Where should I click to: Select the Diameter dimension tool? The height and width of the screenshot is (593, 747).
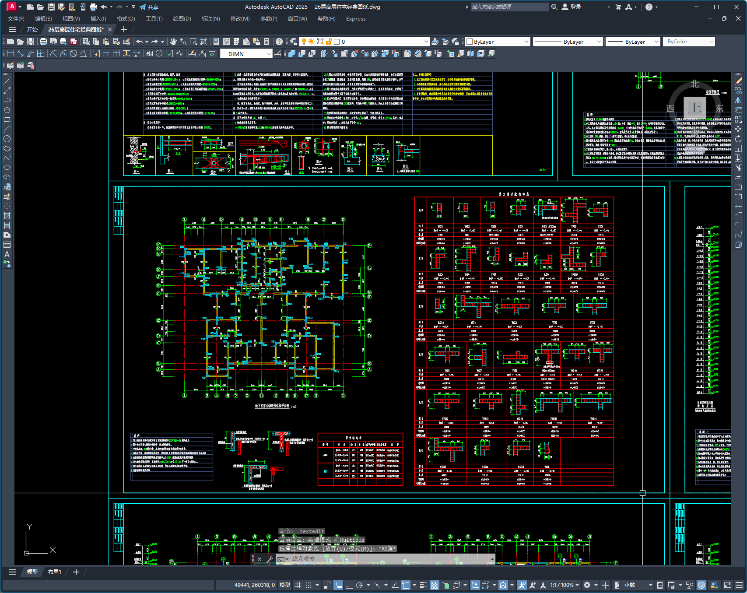(x=74, y=53)
